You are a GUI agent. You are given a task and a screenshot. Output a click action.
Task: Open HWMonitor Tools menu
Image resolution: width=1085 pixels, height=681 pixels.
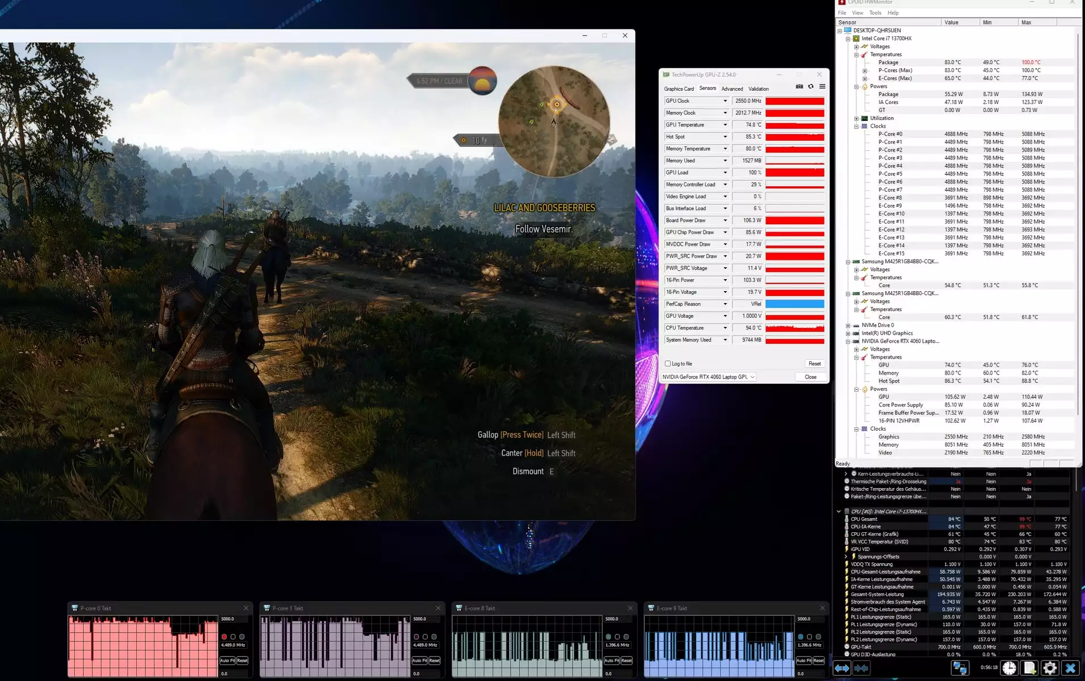point(875,13)
